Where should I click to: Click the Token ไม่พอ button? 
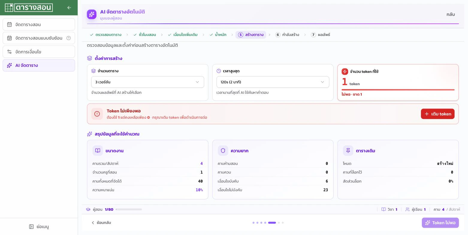tap(440, 223)
